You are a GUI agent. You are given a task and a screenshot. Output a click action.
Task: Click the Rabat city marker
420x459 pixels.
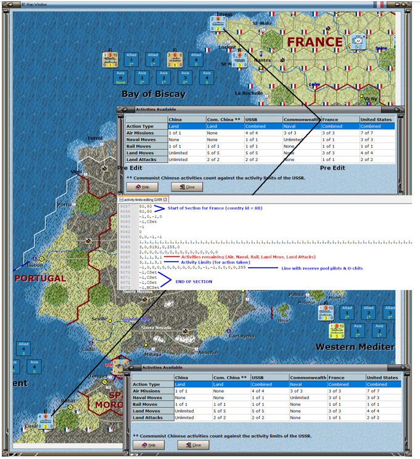point(70,407)
